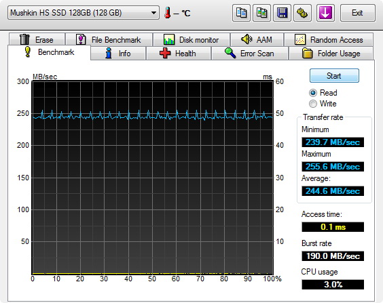The width and height of the screenshot is (383, 303).
Task: Click the red thermometer temperature icon
Action: pos(168,13)
